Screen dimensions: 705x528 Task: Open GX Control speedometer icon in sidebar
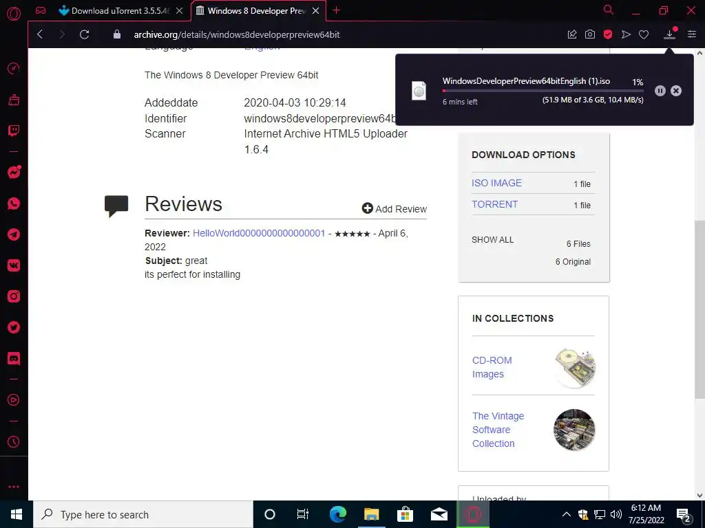14,68
